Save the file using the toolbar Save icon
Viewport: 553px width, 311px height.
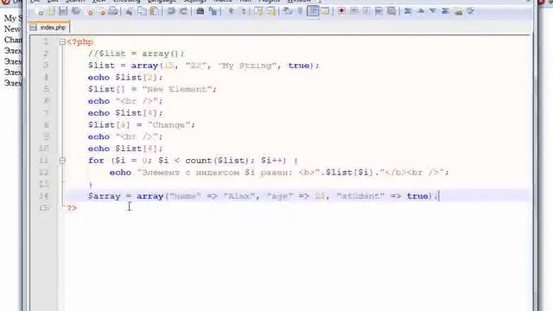(x=63, y=11)
